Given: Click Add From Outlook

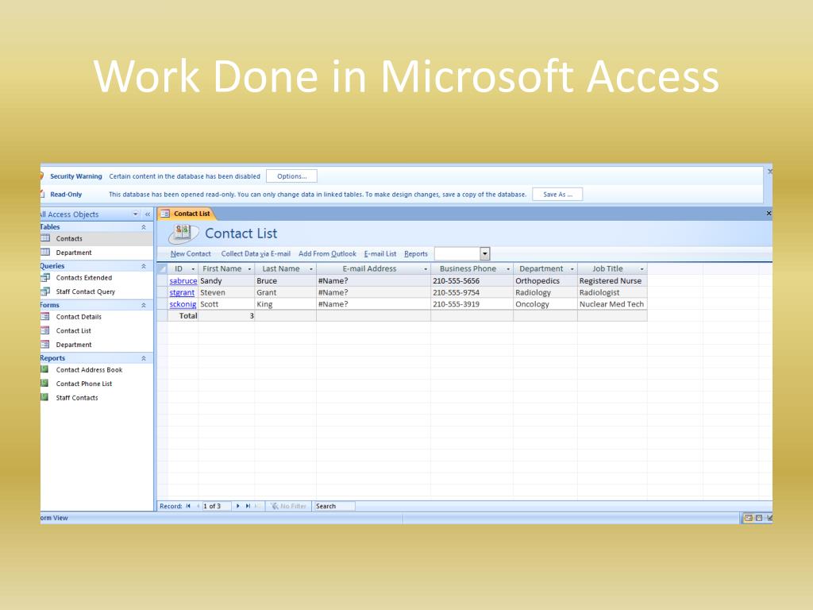Looking at the screenshot, I should pos(327,253).
